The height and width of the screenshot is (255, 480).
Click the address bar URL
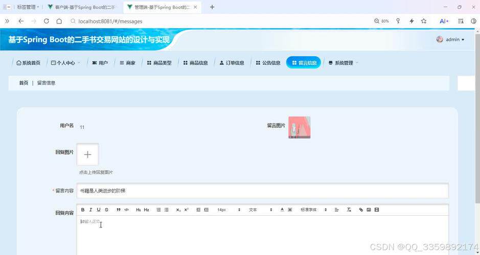pos(110,21)
